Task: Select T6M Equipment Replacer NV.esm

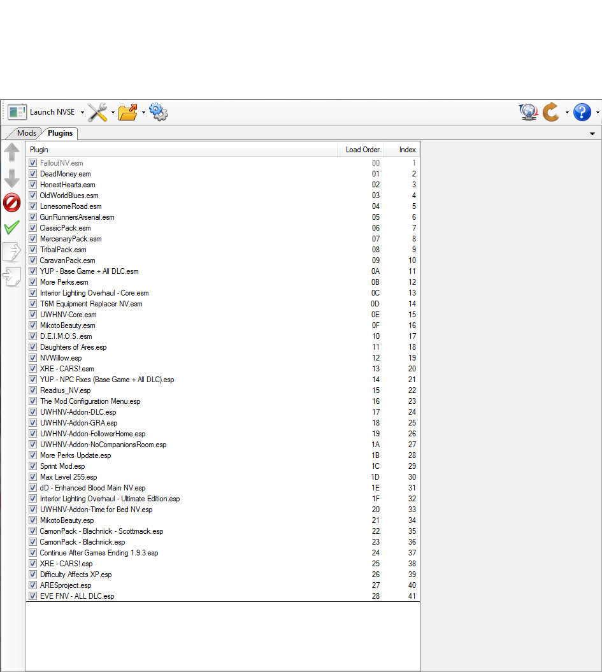Action: click(x=223, y=303)
